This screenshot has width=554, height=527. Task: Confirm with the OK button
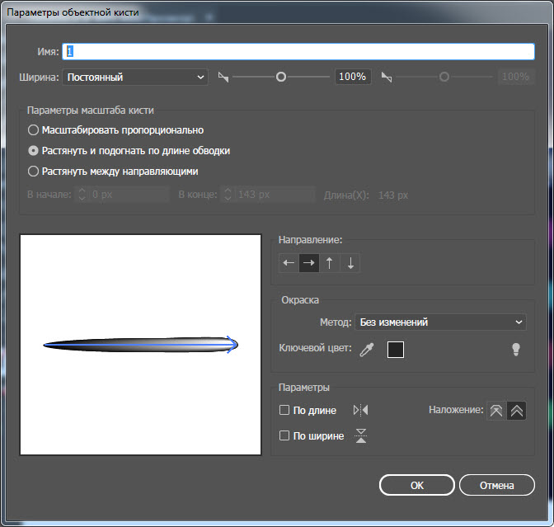417,485
